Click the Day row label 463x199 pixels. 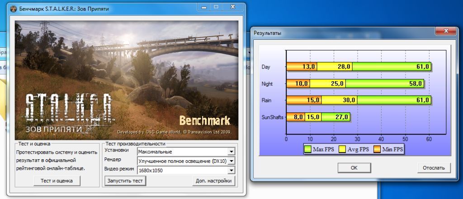click(266, 67)
